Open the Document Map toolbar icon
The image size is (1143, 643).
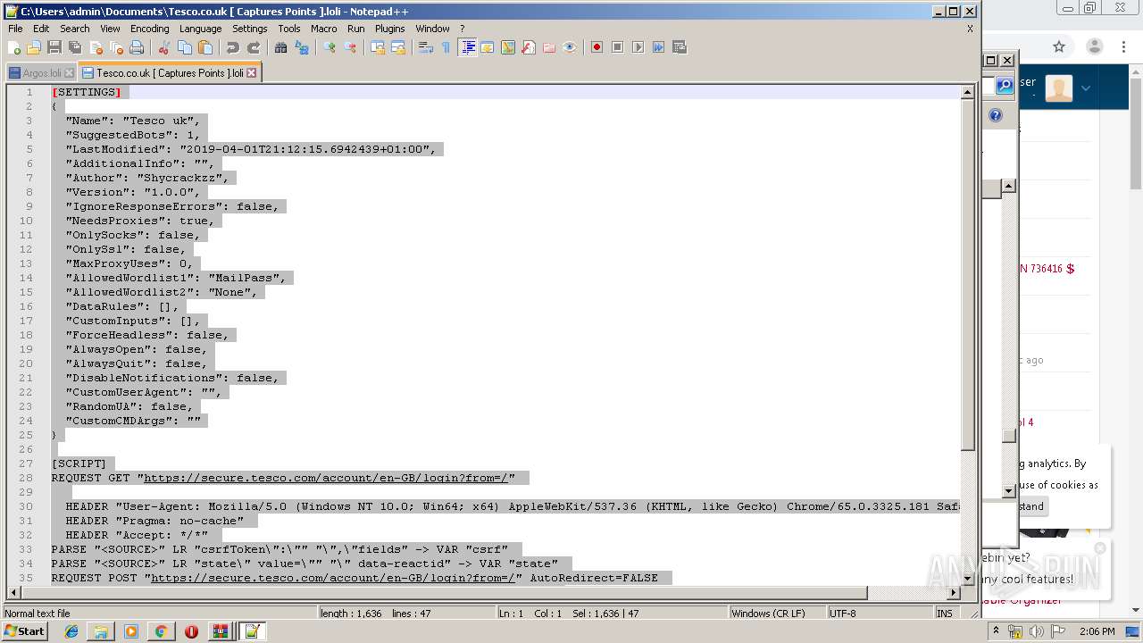tap(508, 47)
